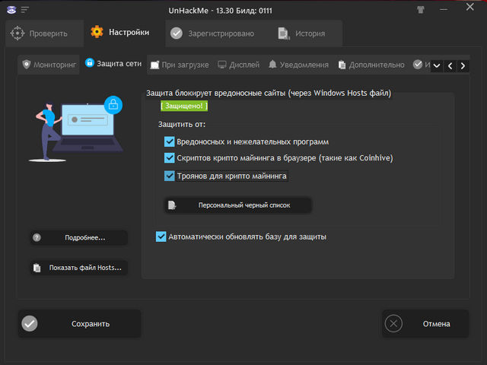Select the Мониторинг settings tab
The image size is (487, 365).
pyautogui.click(x=49, y=65)
